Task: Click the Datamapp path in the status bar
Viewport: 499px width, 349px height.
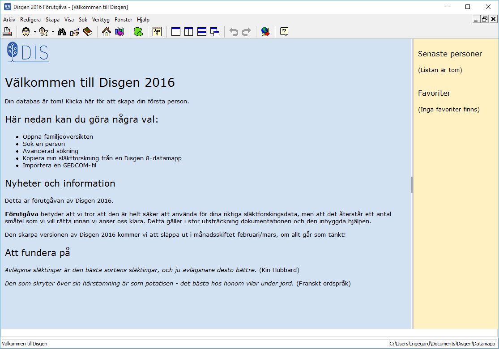Action: 442,344
